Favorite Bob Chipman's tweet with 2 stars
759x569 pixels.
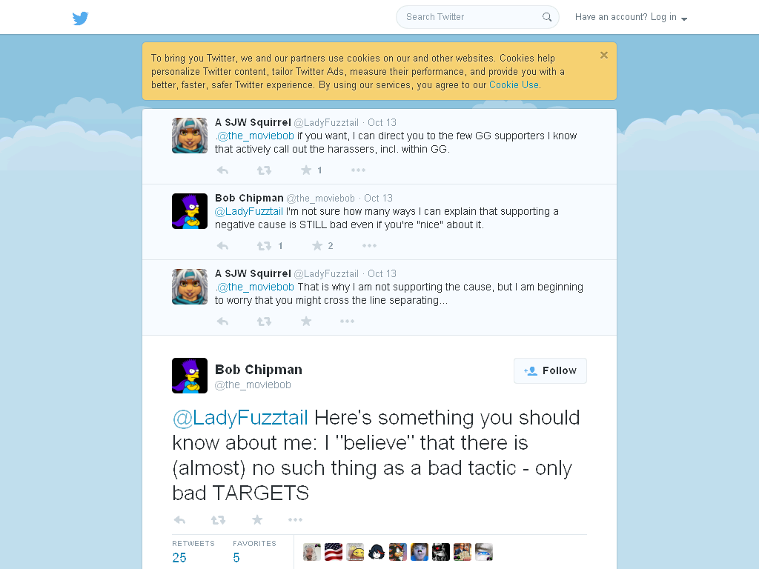[x=317, y=246]
